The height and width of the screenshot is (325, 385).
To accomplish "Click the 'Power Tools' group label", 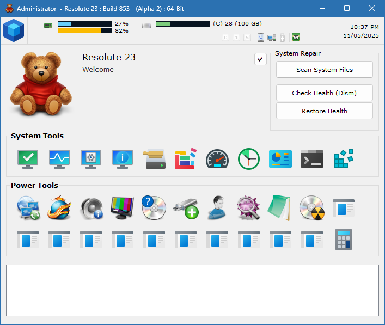I will pos(34,185).
